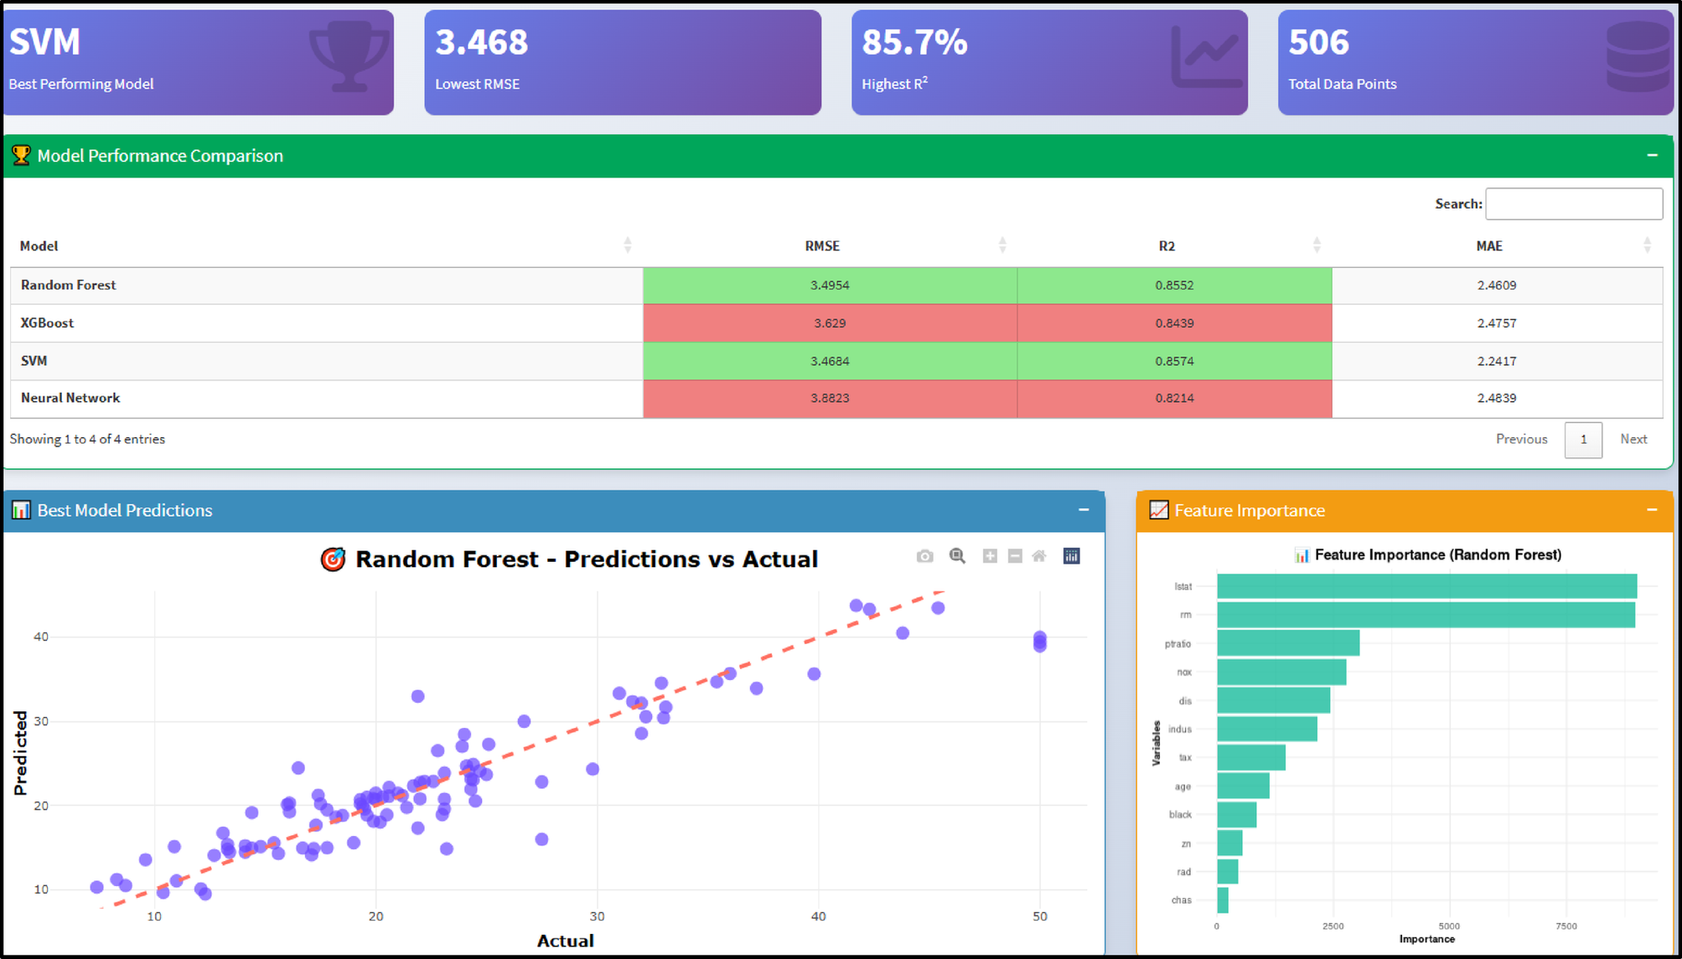Collapse the Best Model Predictions box
The height and width of the screenshot is (959, 1682).
point(1083,510)
